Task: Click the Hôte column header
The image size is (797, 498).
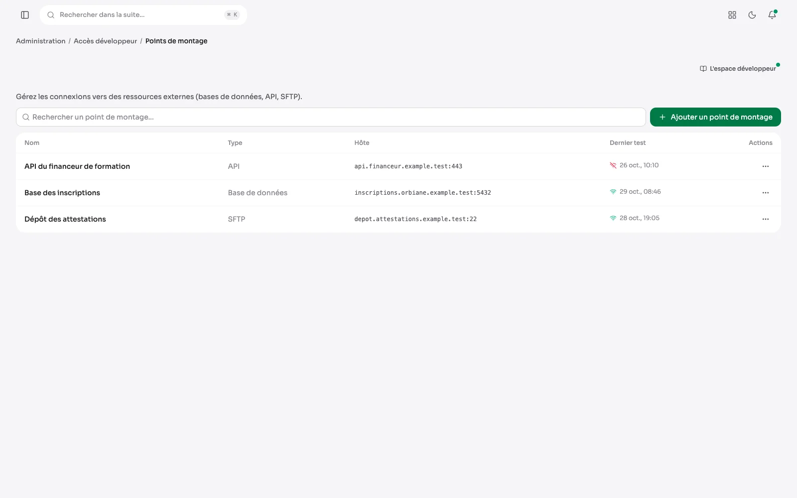Action: click(362, 143)
